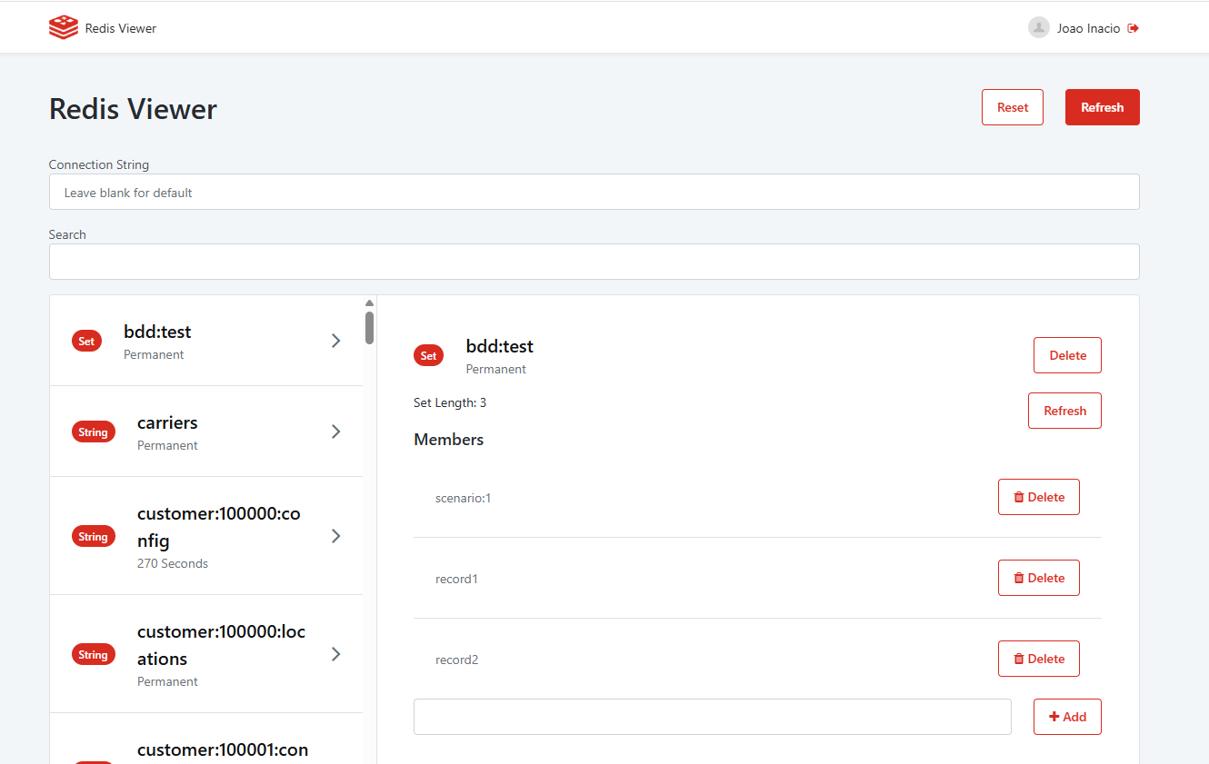Click the Members heading

pos(449,440)
